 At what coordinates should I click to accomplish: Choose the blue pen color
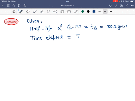(94, 12)
